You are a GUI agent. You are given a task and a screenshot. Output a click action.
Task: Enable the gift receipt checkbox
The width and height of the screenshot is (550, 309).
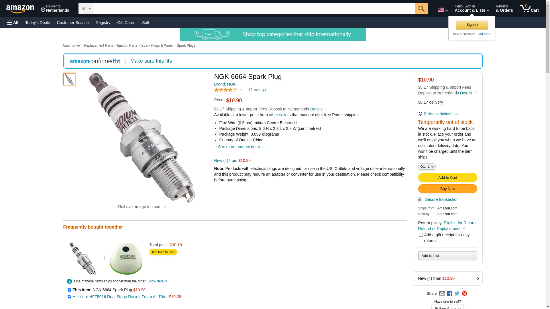pos(421,235)
